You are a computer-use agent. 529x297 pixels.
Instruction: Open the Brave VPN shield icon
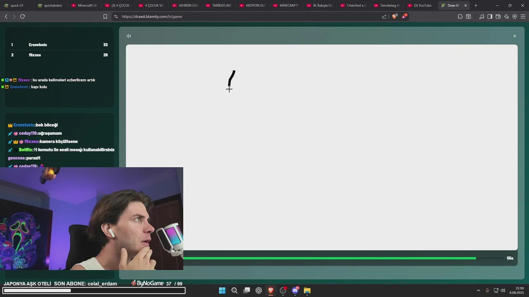pyautogui.click(x=515, y=16)
